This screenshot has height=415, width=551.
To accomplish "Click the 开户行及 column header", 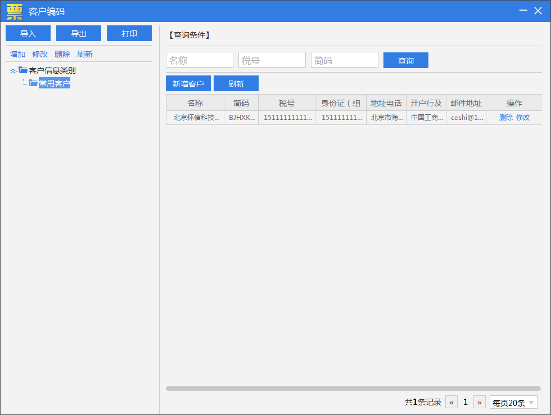I will pyautogui.click(x=426, y=103).
